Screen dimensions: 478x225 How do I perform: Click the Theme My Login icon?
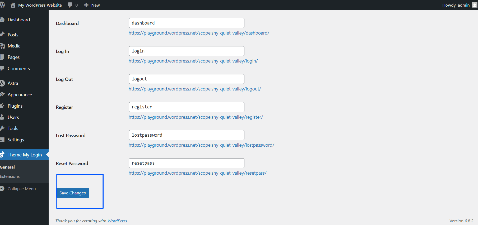point(2,155)
